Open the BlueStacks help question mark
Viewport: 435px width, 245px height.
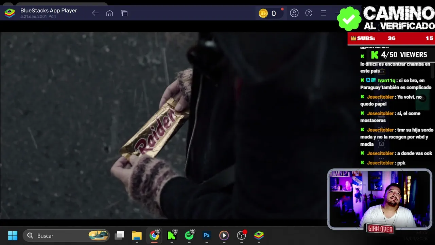click(309, 13)
